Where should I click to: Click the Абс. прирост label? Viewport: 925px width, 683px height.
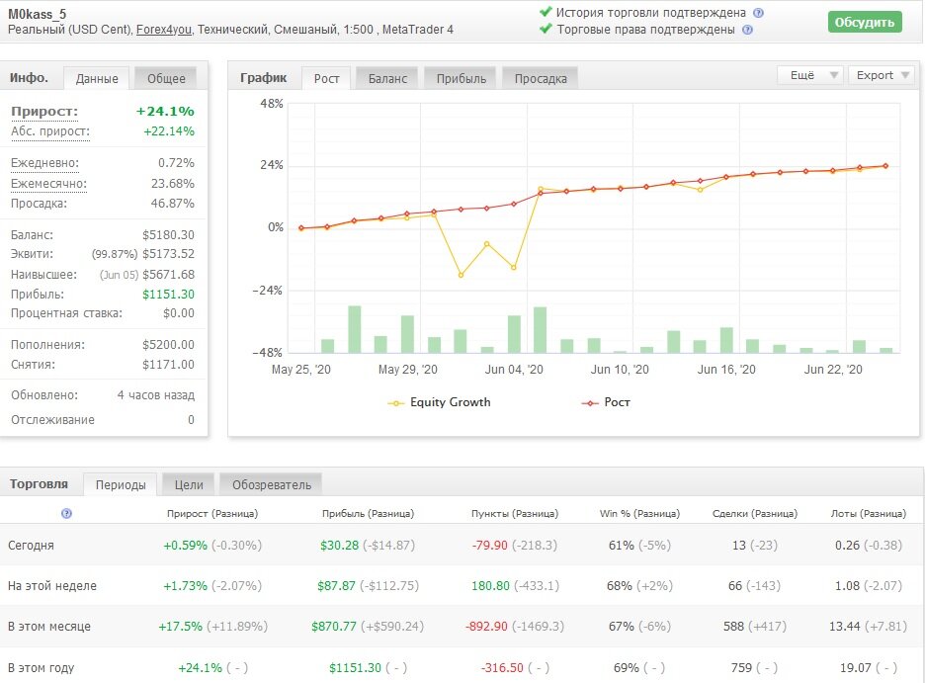50,131
